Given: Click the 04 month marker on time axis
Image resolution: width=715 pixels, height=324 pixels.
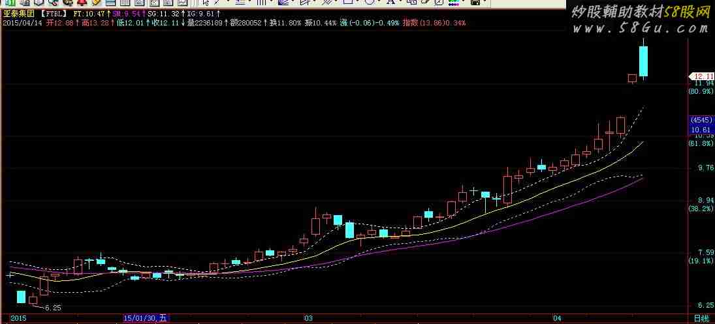Looking at the screenshot, I should [x=557, y=317].
